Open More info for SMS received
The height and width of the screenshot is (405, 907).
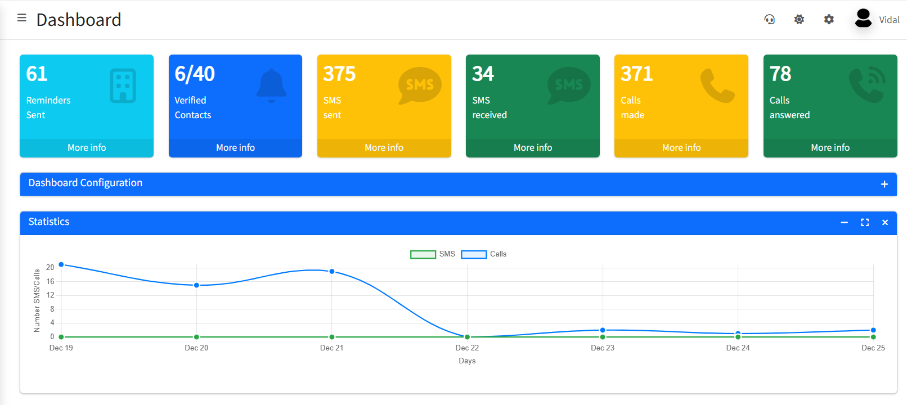coord(532,148)
